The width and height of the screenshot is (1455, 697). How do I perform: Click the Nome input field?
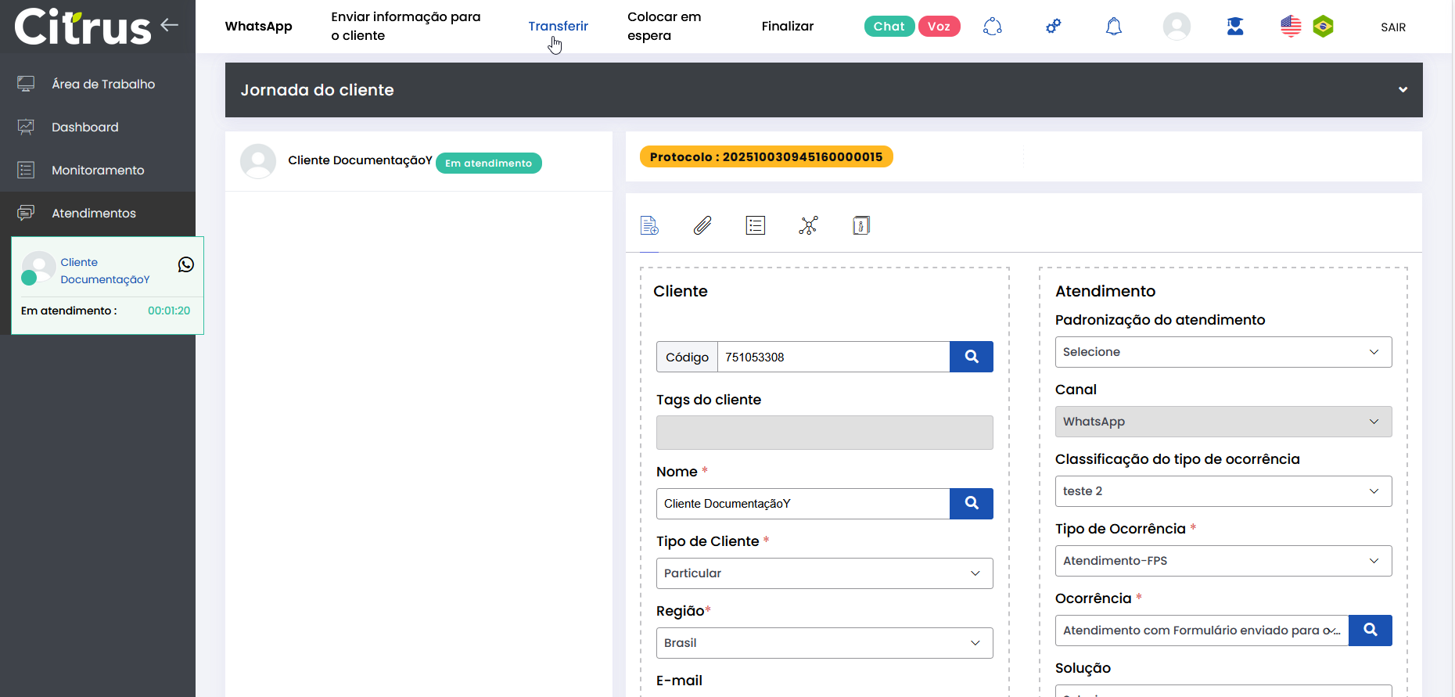[802, 504]
